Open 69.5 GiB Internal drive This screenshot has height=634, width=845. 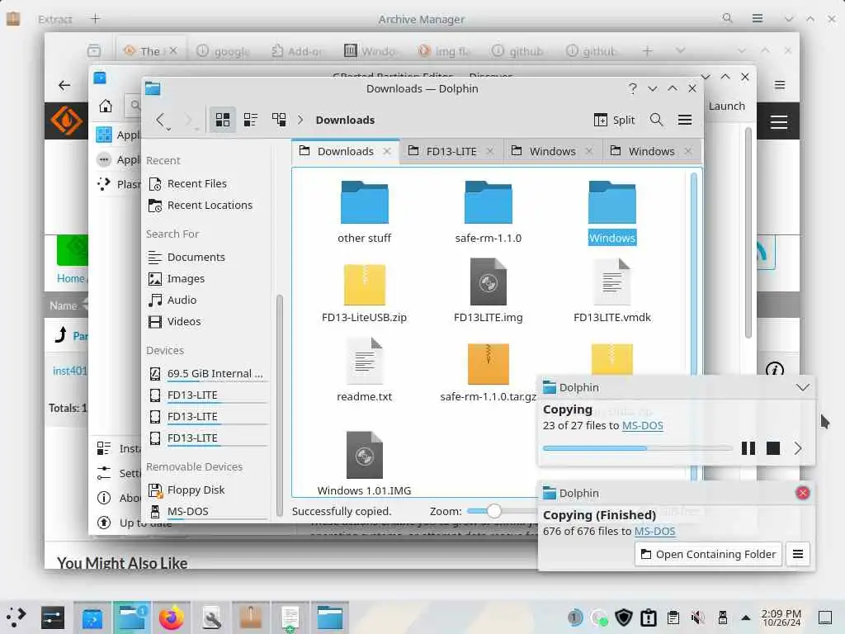click(207, 374)
